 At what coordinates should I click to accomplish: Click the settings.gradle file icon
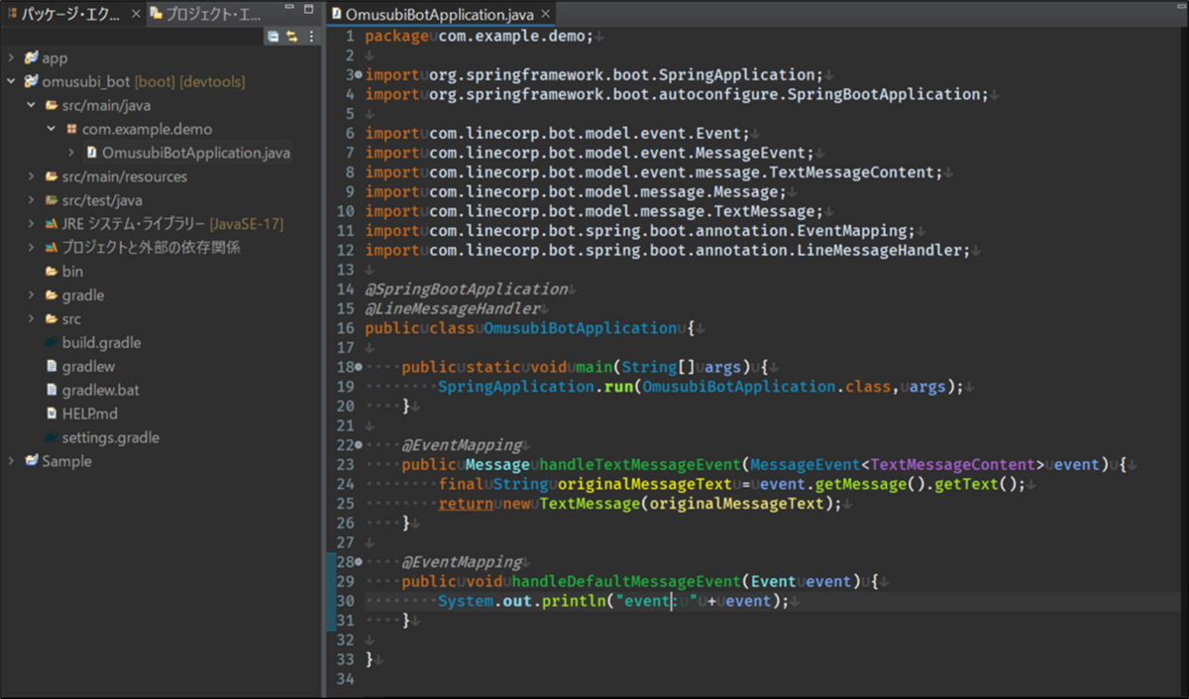click(x=52, y=438)
